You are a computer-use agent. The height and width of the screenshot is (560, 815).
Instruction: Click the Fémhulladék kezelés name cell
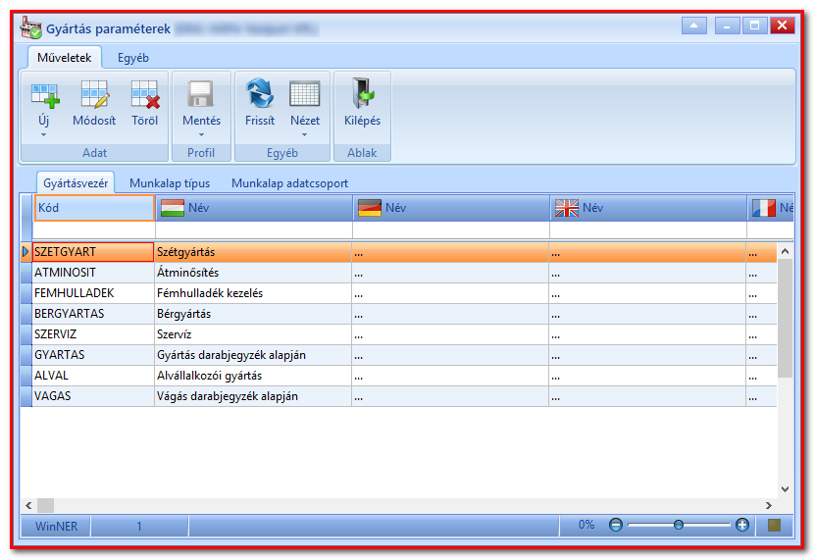(253, 293)
